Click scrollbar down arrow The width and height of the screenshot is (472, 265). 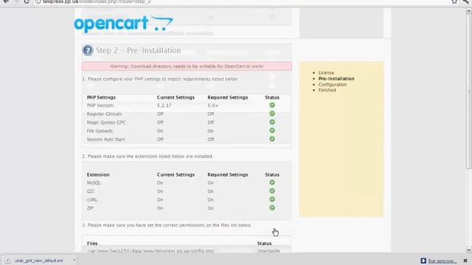(x=469, y=250)
